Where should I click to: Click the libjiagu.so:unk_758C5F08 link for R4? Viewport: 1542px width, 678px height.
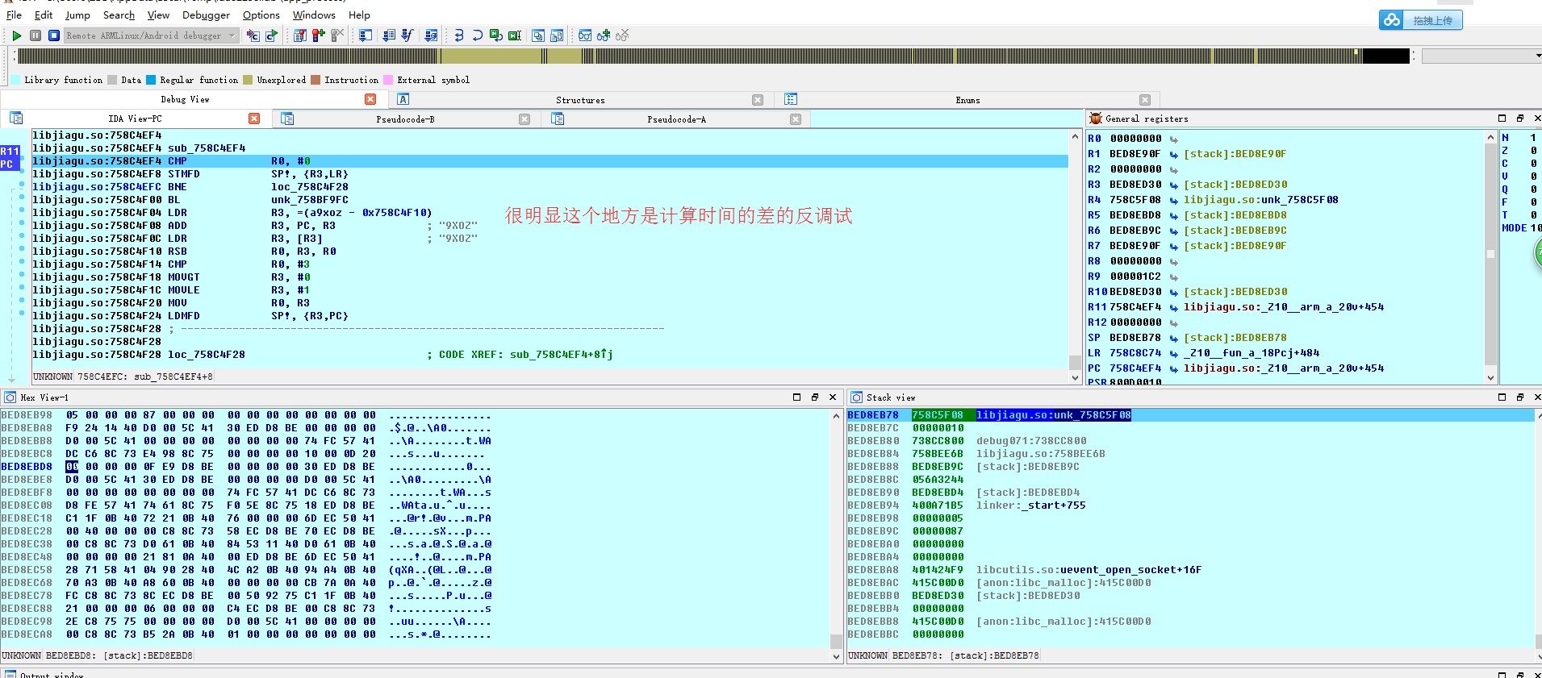coord(1260,200)
